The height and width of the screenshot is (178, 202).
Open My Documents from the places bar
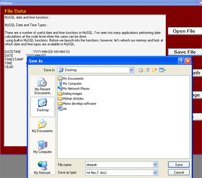pyautogui.click(x=42, y=126)
